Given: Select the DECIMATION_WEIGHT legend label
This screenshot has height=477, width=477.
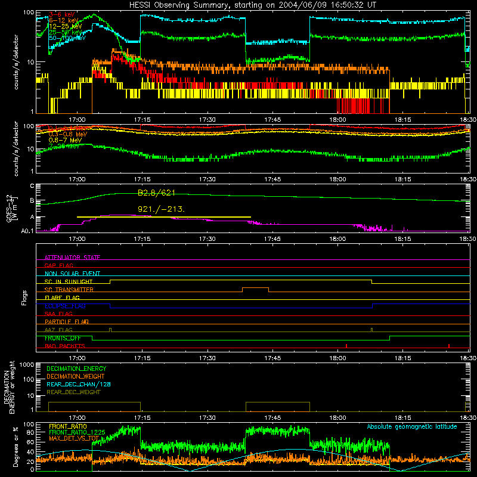Looking at the screenshot, I should (x=76, y=376).
